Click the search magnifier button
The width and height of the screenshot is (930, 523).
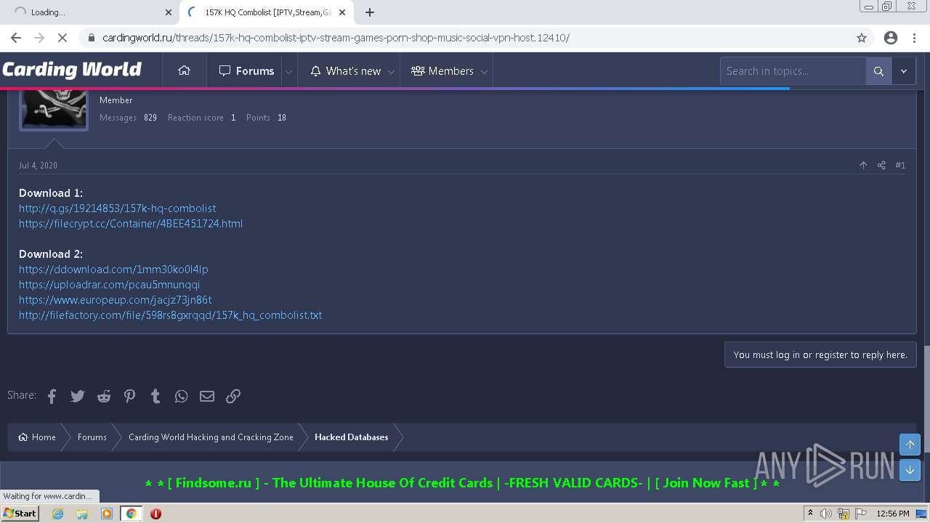pyautogui.click(x=878, y=70)
